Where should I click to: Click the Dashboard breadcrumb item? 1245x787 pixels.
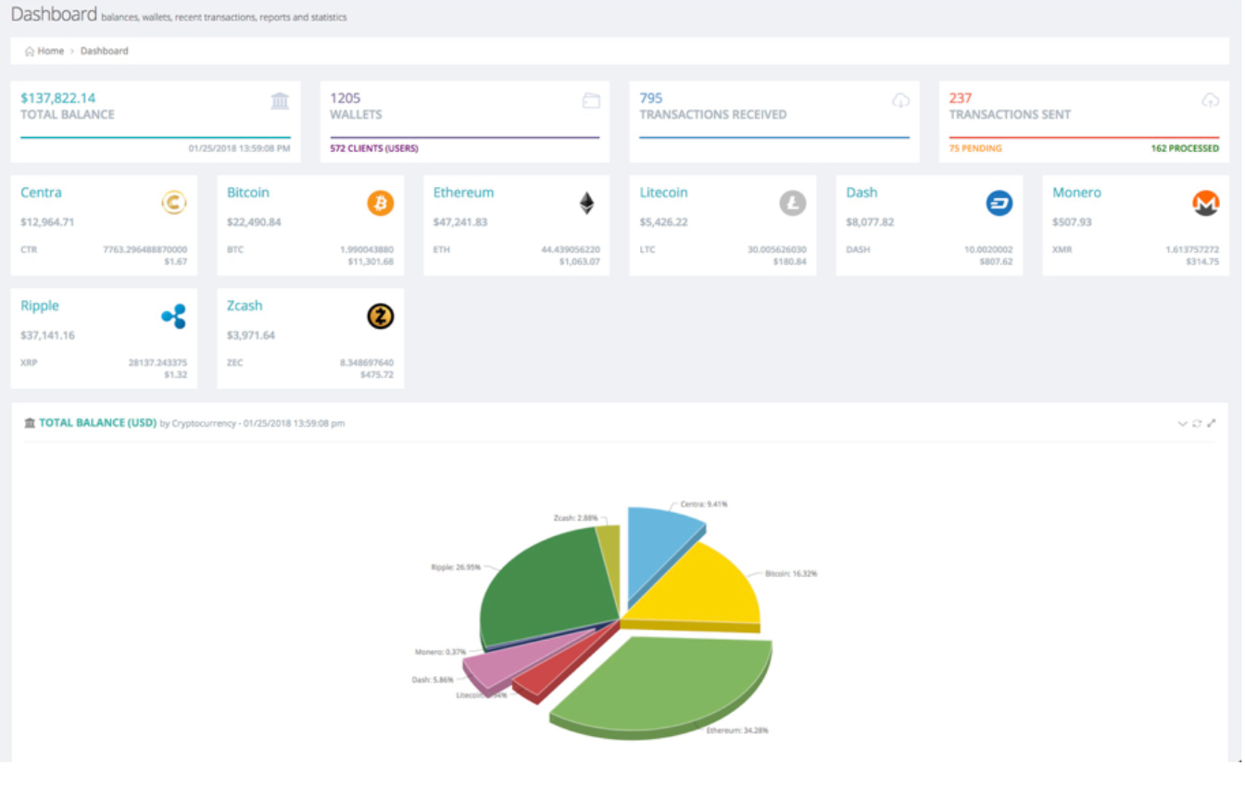104,51
